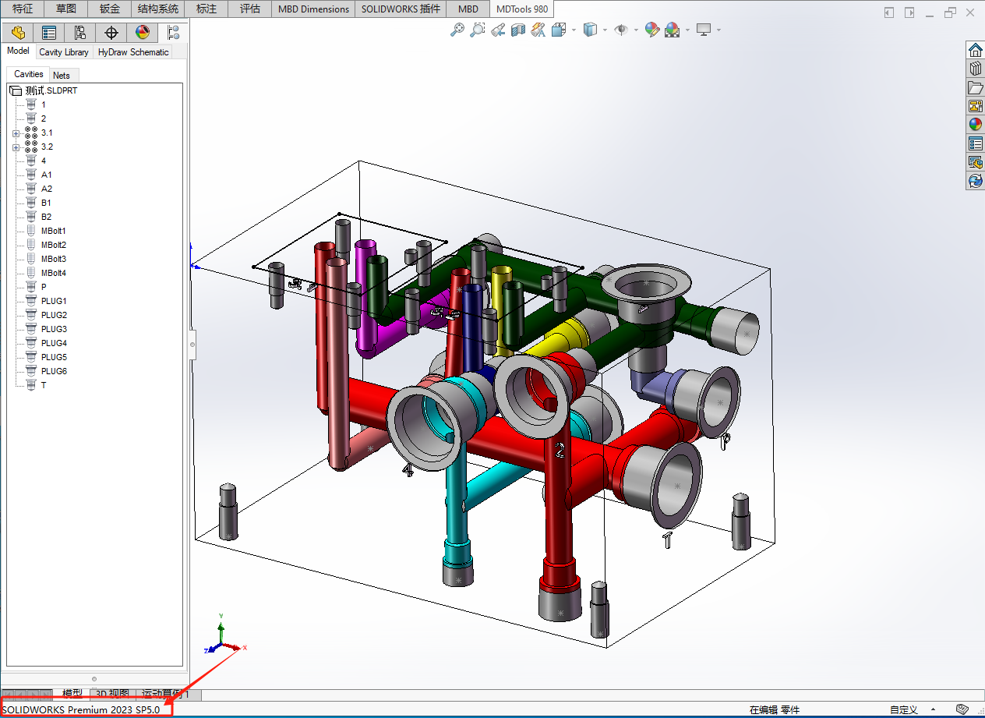Switch to the 特征 ribbon tab
This screenshot has height=718, width=985.
[23, 9]
